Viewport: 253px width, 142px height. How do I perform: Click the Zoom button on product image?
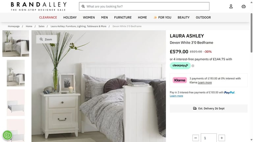(x=46, y=39)
